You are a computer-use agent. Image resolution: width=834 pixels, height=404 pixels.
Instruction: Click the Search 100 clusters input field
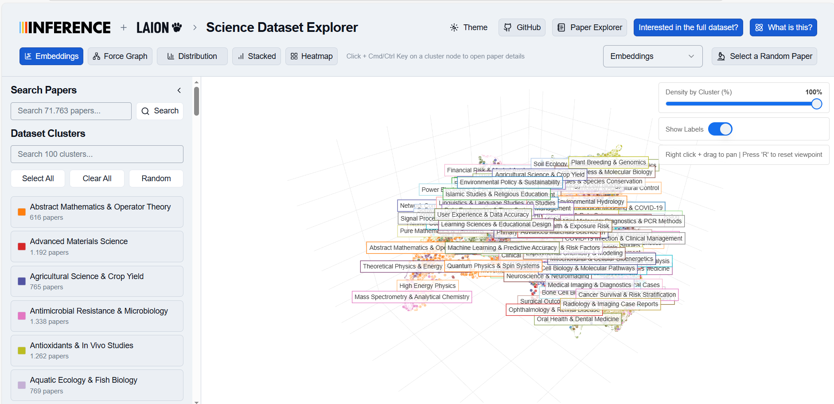pos(97,154)
